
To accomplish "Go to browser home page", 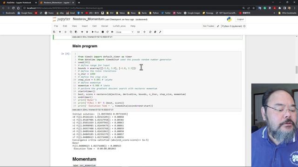I will pyautogui.click(x=18, y=8).
